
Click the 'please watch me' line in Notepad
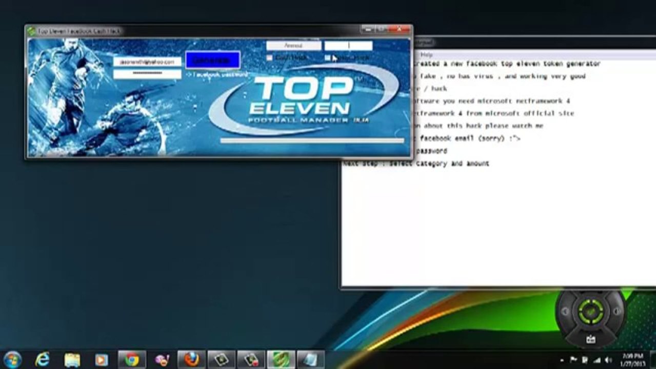click(479, 126)
